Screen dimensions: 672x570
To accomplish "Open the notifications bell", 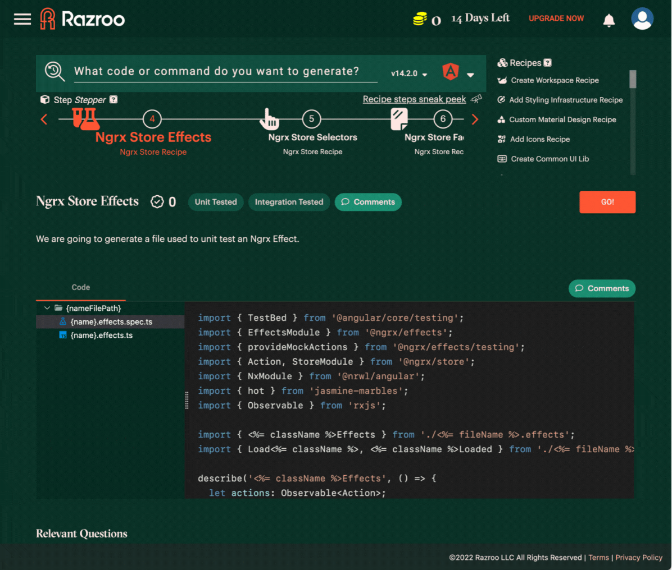I will coord(609,20).
